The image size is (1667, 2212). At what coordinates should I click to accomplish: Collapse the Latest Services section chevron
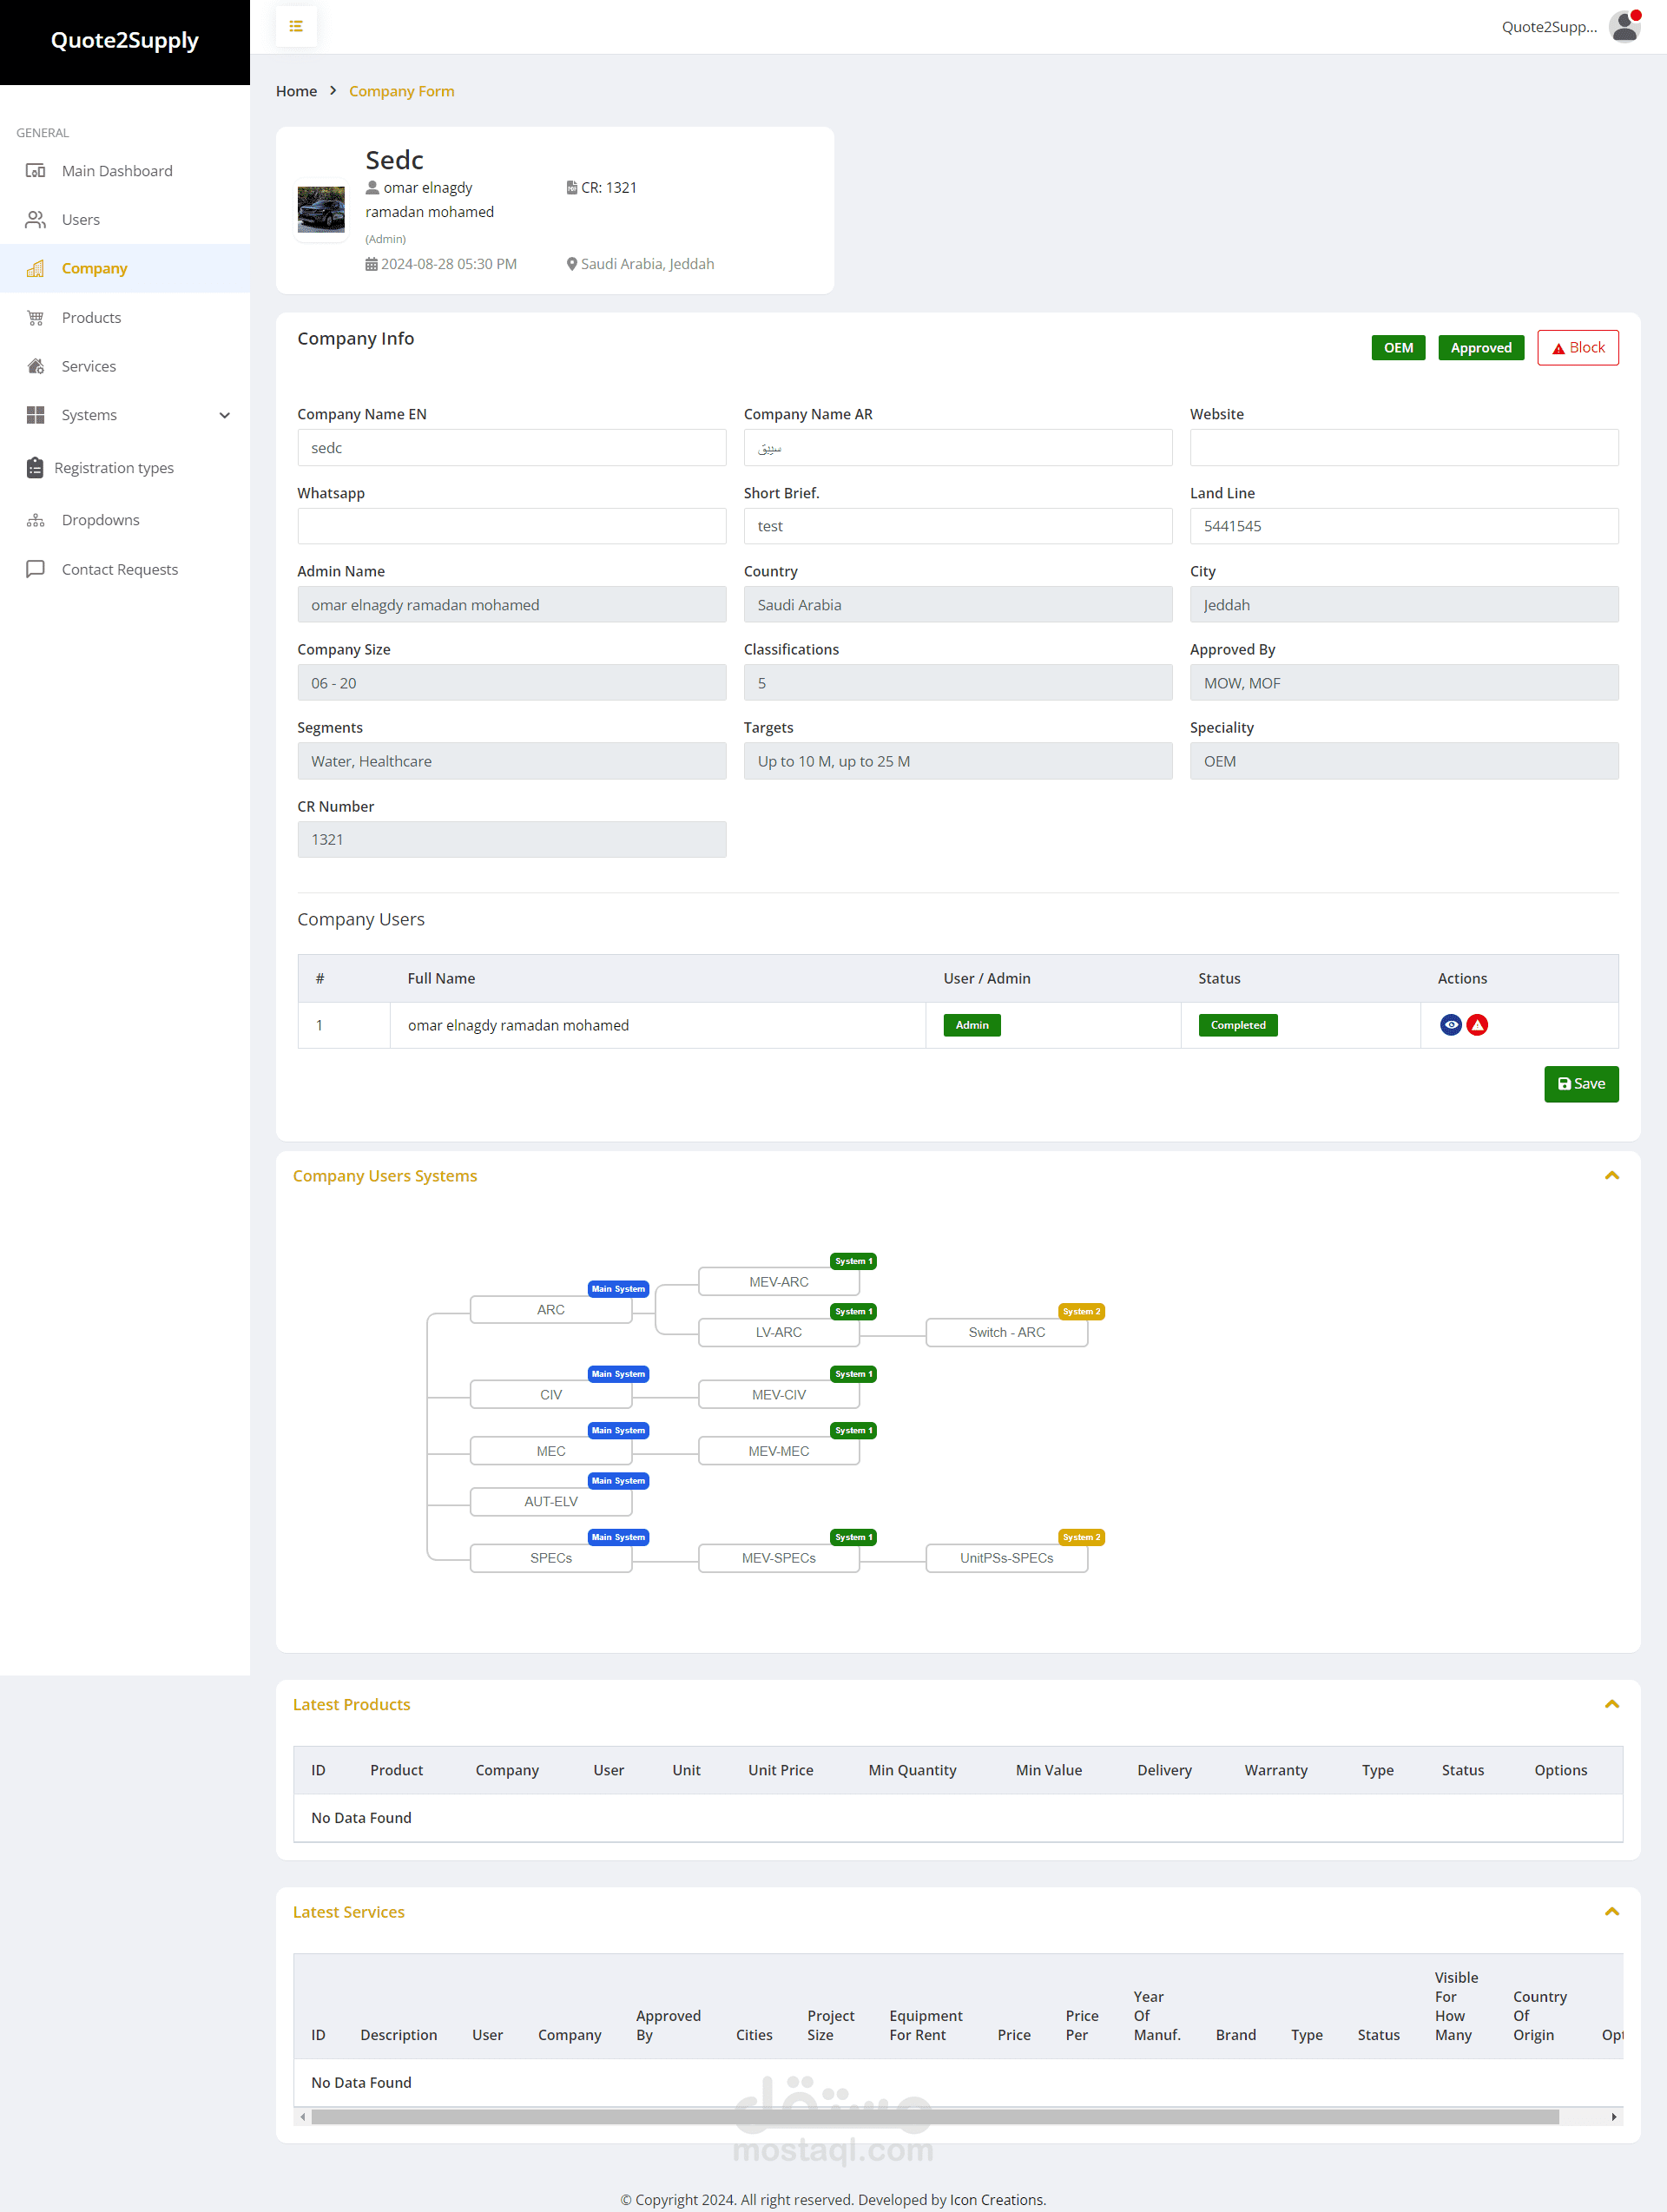coord(1611,1912)
